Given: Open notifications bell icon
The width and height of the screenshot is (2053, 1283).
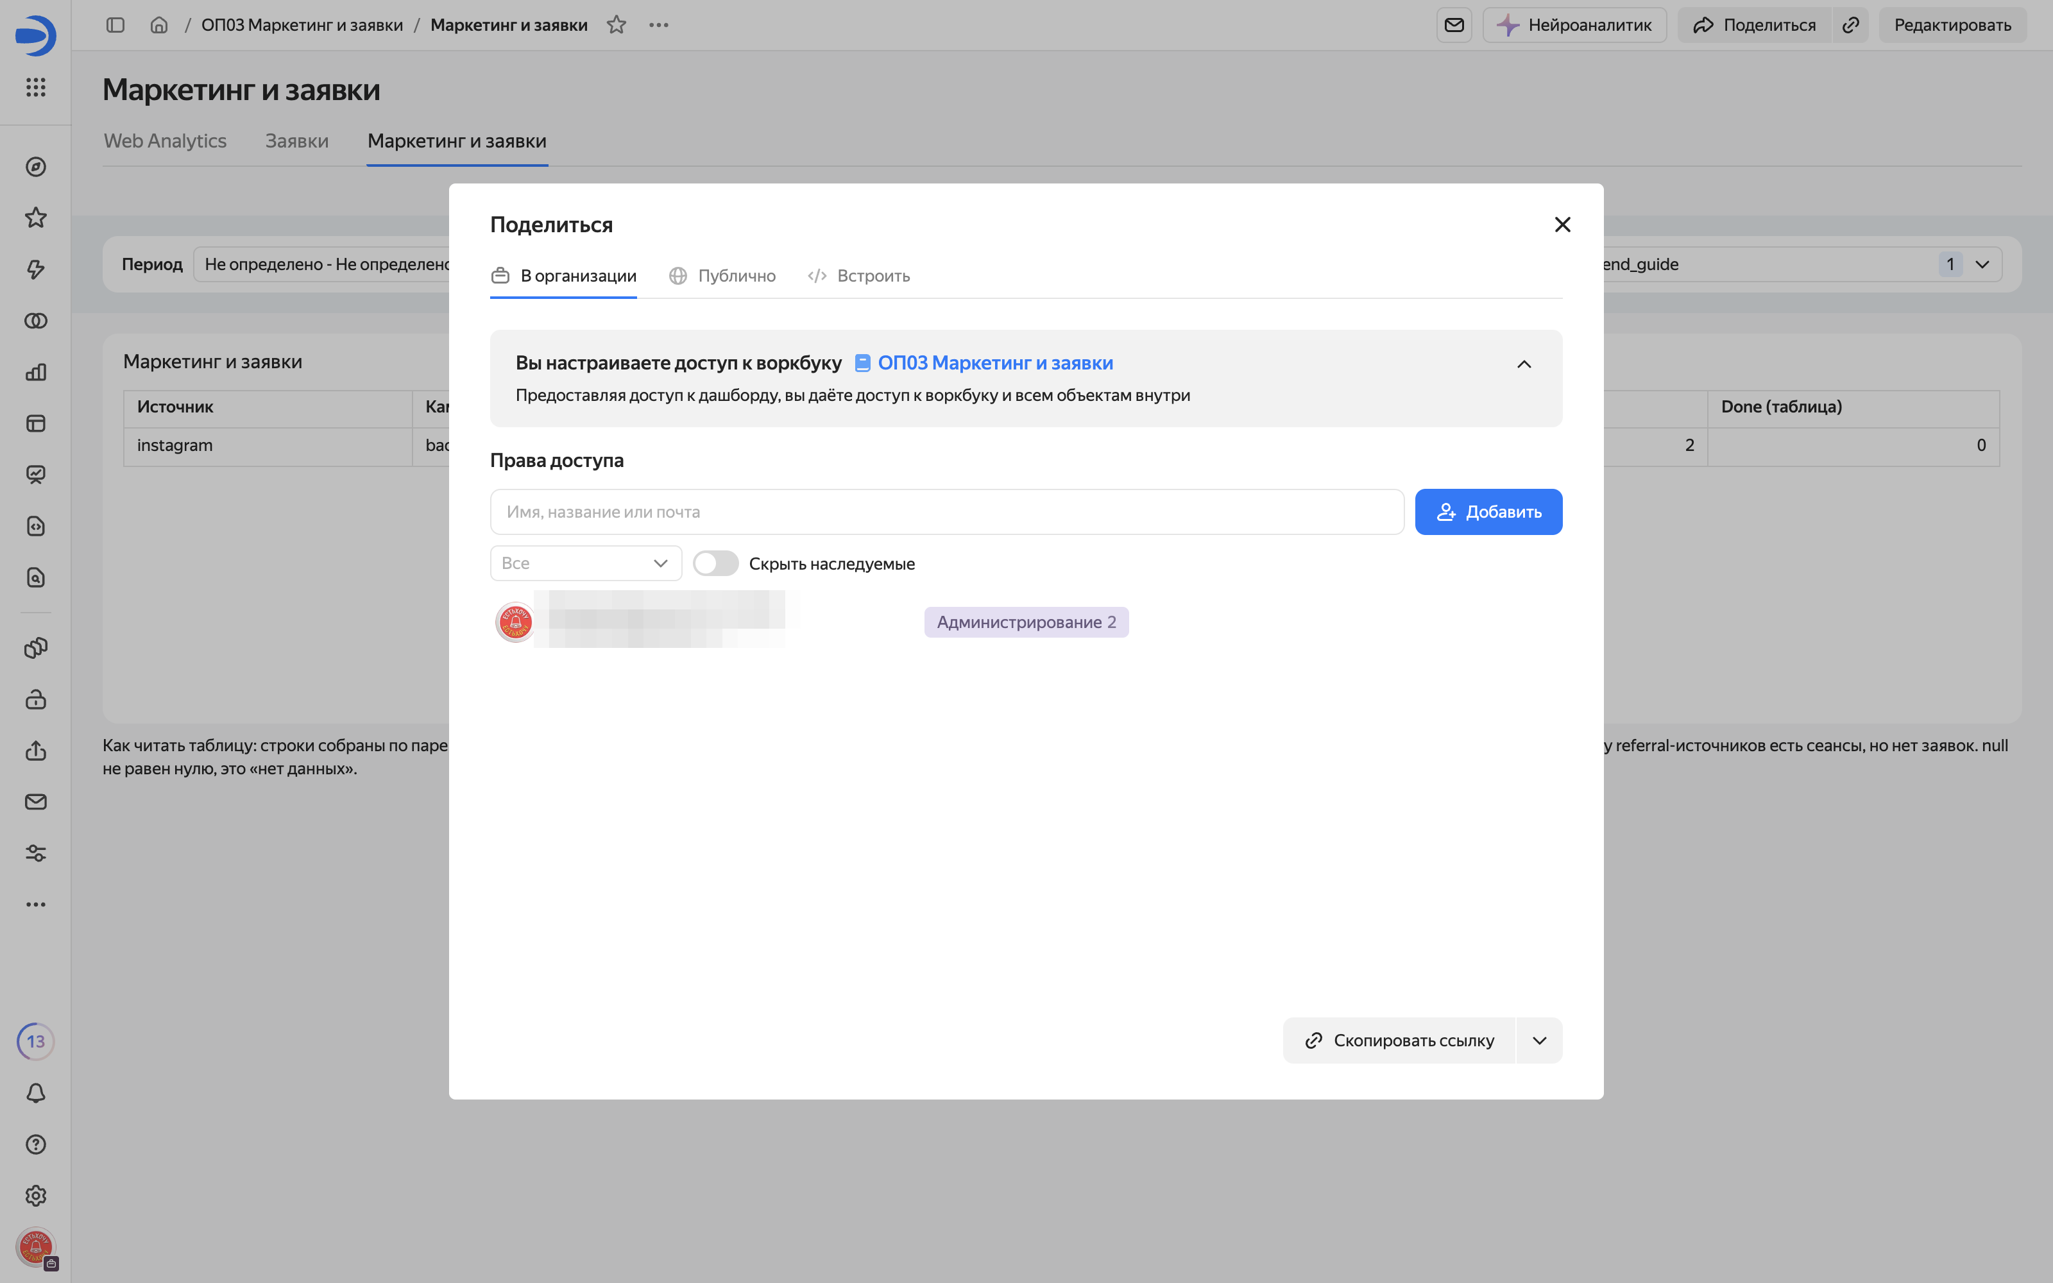Looking at the screenshot, I should click(x=36, y=1093).
